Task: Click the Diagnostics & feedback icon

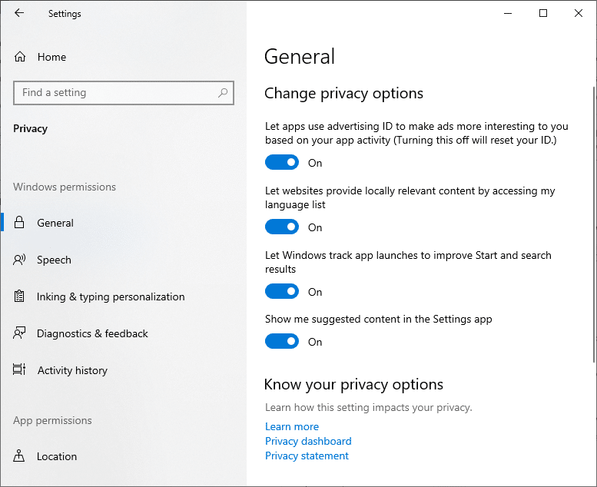Action: 20,333
